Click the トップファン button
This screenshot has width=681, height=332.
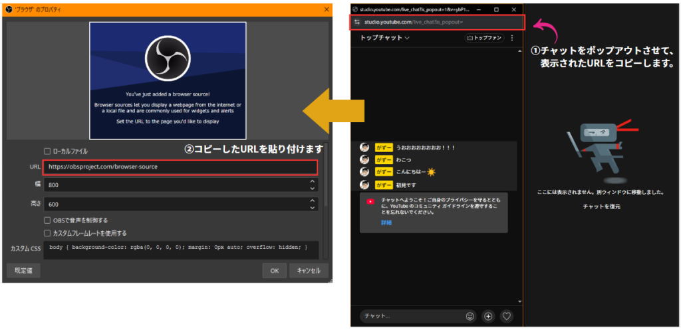[x=484, y=38]
